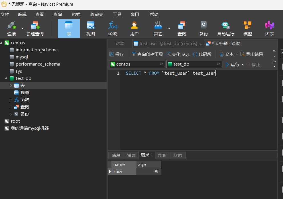
Task: Switch to the 消息 result tab
Action: point(116,155)
